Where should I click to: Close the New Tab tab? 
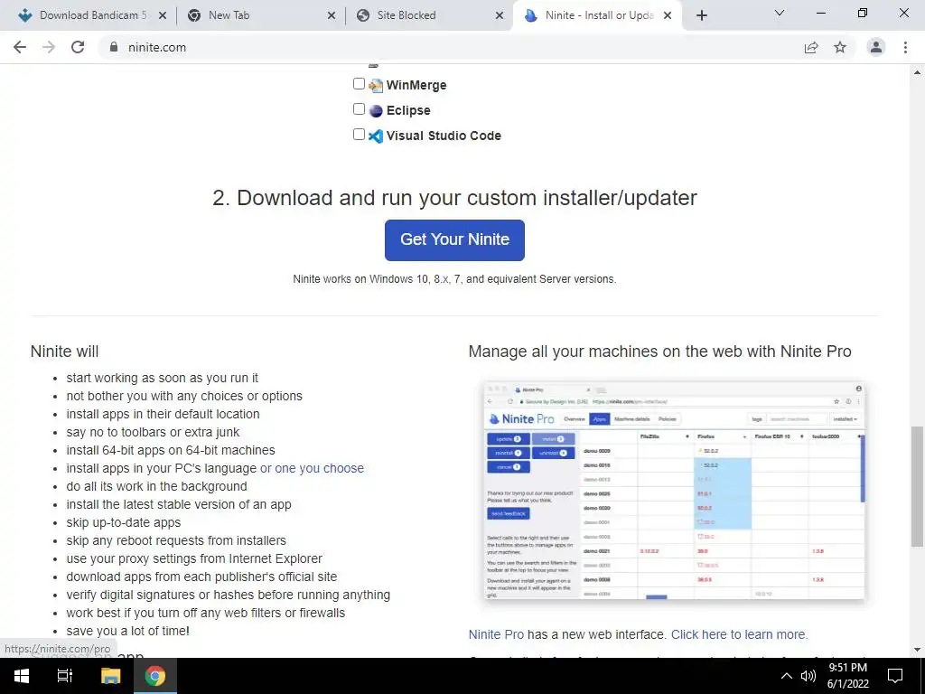(332, 15)
